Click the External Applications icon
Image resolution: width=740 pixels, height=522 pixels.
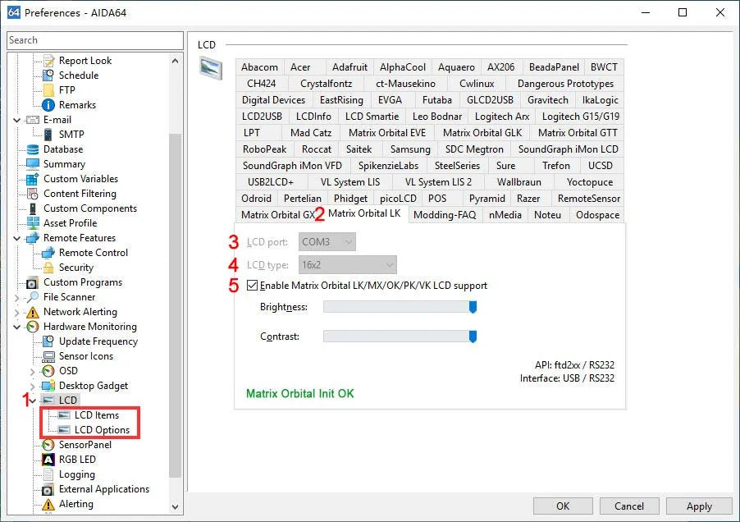click(48, 489)
